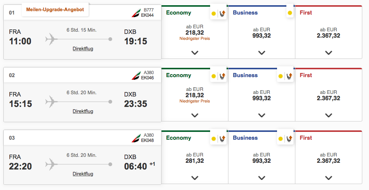The height and width of the screenshot is (190, 369).
Task: Click the yellow sun badge in flight 03 Business
Action: pos(280,139)
